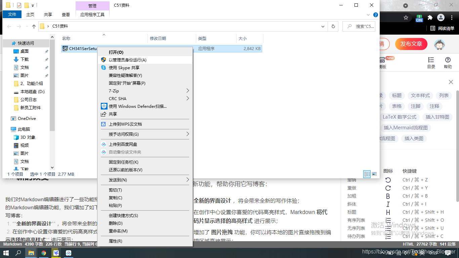The image size is (459, 258).
Task: Click the LaTeX 数学公式 helper button
Action: pyautogui.click(x=400, y=117)
